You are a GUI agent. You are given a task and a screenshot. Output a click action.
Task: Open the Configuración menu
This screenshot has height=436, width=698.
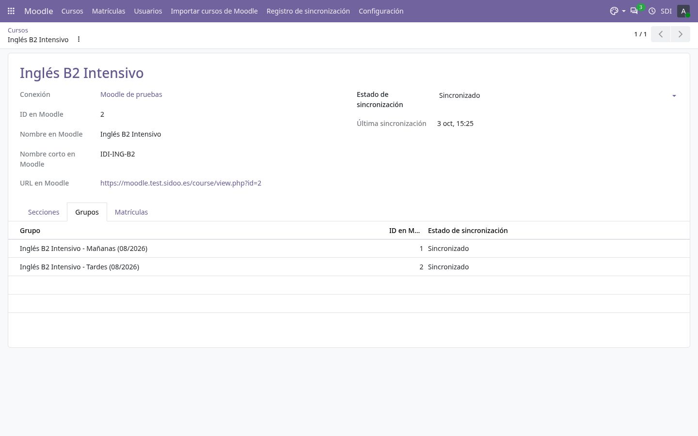tap(381, 11)
